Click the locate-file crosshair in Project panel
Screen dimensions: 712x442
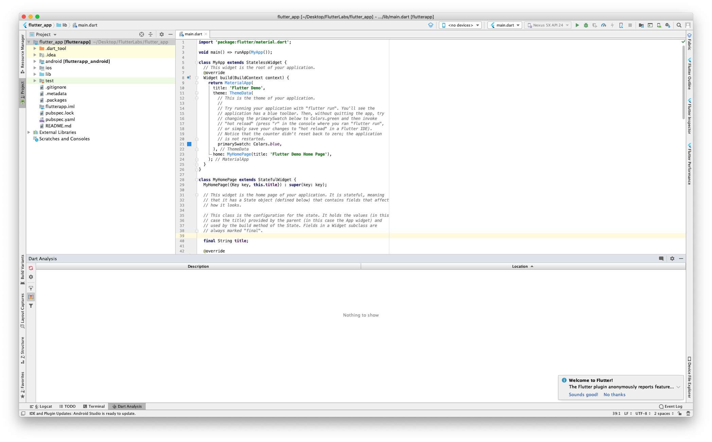[142, 34]
